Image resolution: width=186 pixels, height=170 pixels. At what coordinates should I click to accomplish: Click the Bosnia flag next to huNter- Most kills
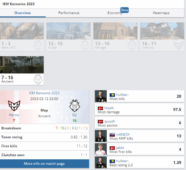click(112, 95)
